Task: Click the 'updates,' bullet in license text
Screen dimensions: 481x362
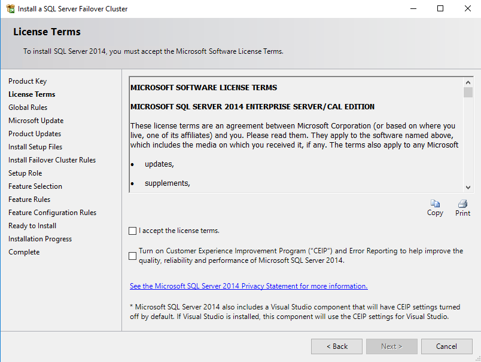Action: 159,164
